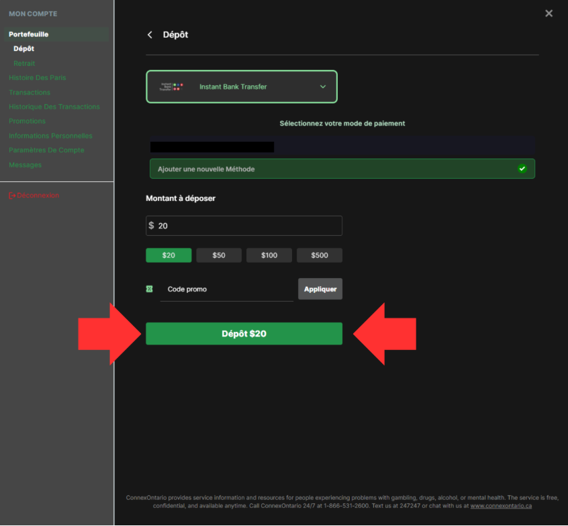Visit the www.connexontario.ca link

[501, 506]
